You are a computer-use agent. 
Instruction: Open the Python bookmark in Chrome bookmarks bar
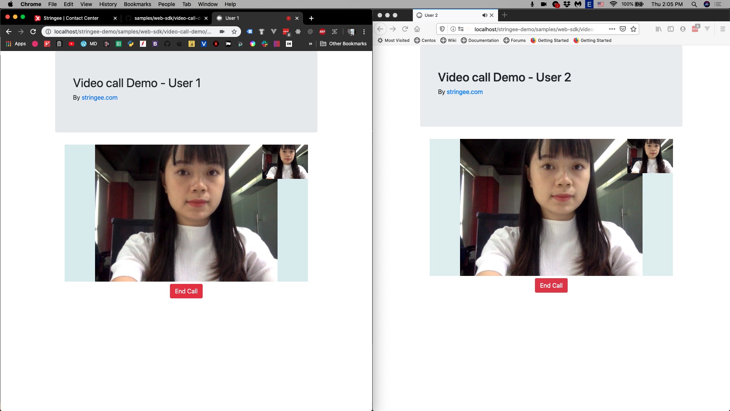point(131,44)
